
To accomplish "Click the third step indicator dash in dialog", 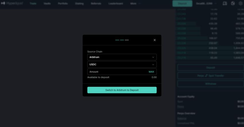I will pyautogui.click(x=127, y=40).
